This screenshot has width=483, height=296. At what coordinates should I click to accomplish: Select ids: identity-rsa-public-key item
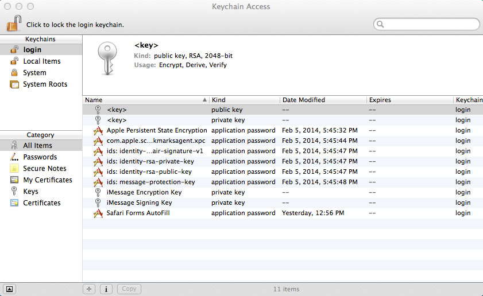point(283,172)
